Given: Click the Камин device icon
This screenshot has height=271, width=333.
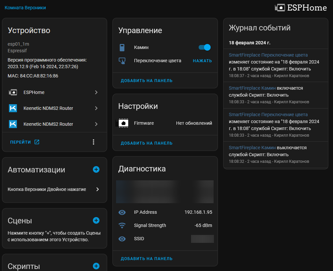Looking at the screenshot, I should 122,48.
